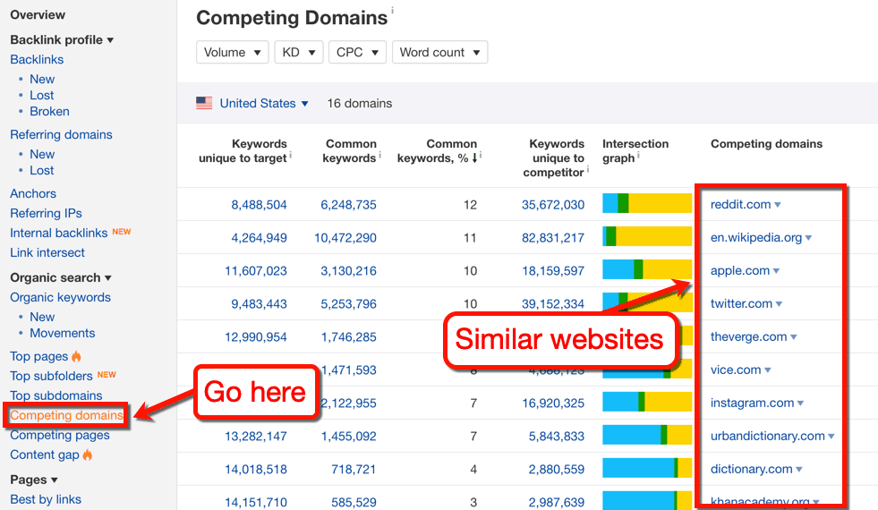Open the Word count filter dropdown
This screenshot has height=510, width=878.
[x=439, y=52]
